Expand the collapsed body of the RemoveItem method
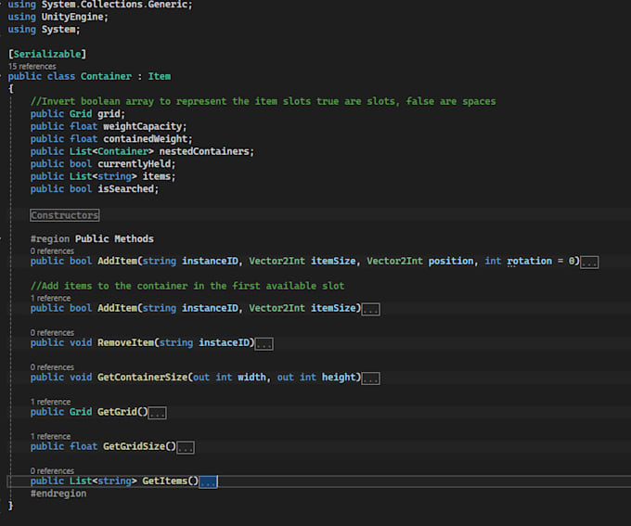Screen dimensions: 631x526 pyautogui.click(x=264, y=344)
